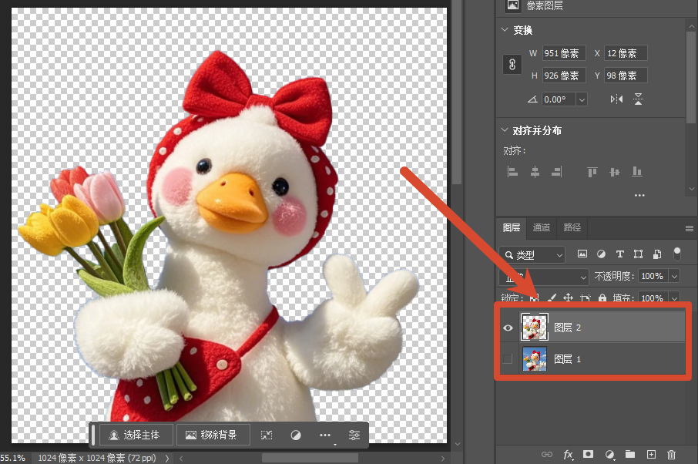698x464 pixels.
Task: Click 选择主体 button
Action: [136, 435]
